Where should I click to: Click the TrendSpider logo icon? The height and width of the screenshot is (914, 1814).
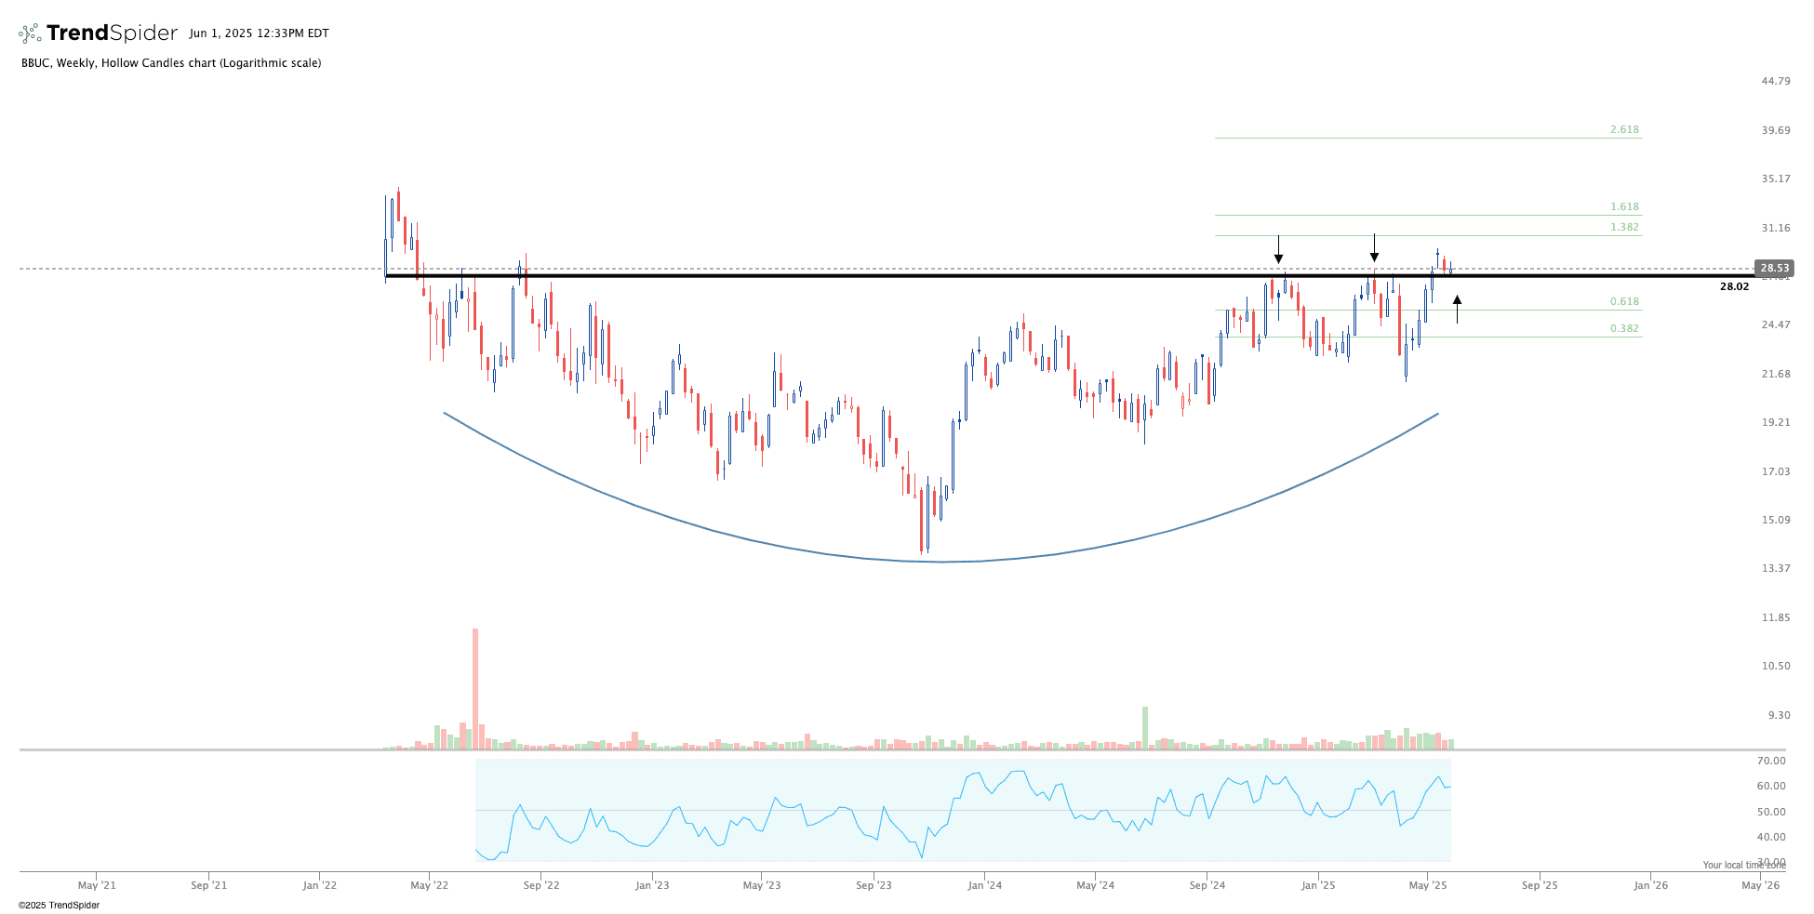coord(30,33)
